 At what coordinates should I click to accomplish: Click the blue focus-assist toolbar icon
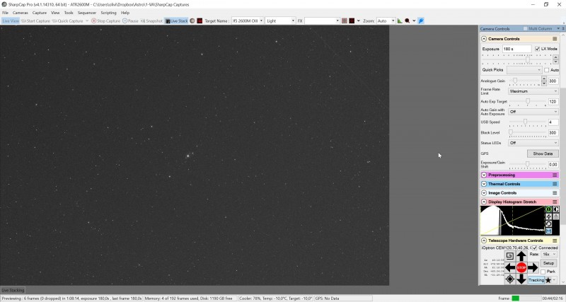[x=421, y=21]
